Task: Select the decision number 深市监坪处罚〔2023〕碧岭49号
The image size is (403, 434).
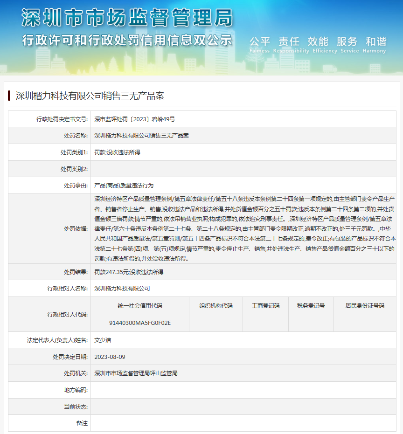Action: pos(135,119)
